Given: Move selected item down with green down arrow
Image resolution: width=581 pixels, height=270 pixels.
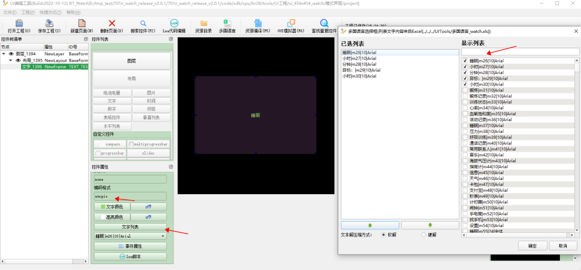Looking at the screenshot, I should pos(430,225).
